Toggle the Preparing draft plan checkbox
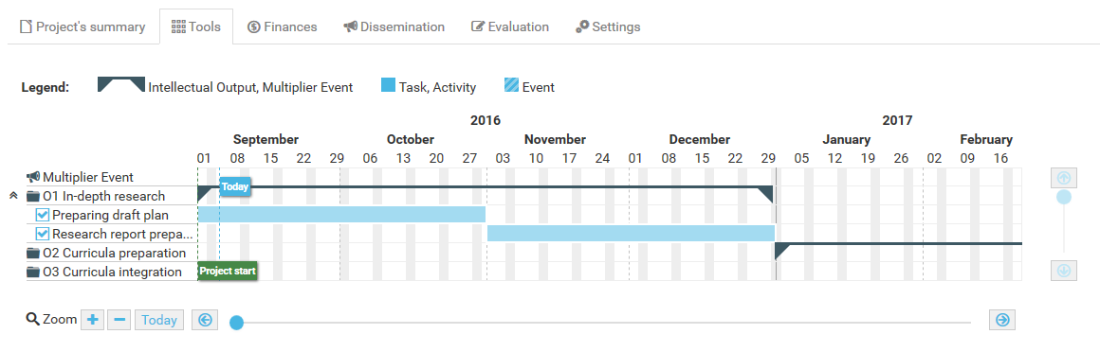 coord(42,215)
